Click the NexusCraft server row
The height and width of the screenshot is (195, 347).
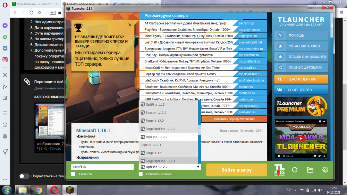point(203,68)
